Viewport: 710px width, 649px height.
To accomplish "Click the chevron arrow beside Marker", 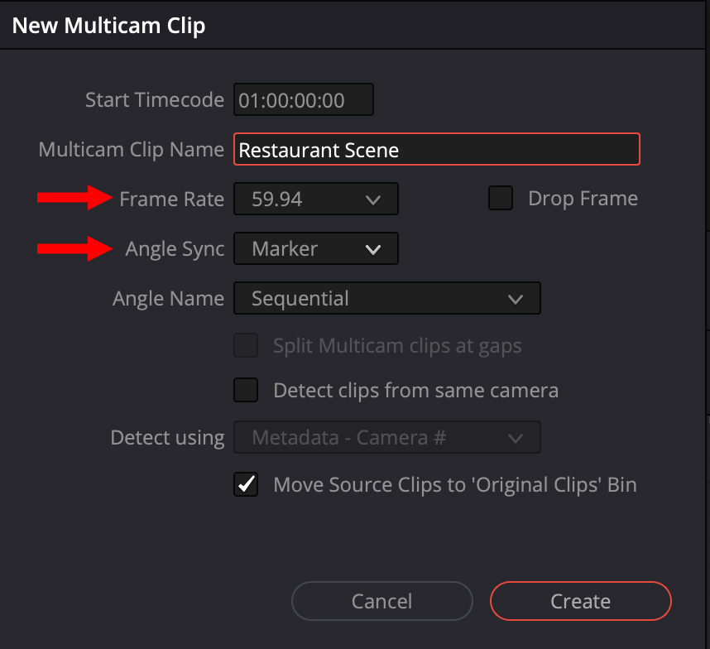I will pos(373,249).
